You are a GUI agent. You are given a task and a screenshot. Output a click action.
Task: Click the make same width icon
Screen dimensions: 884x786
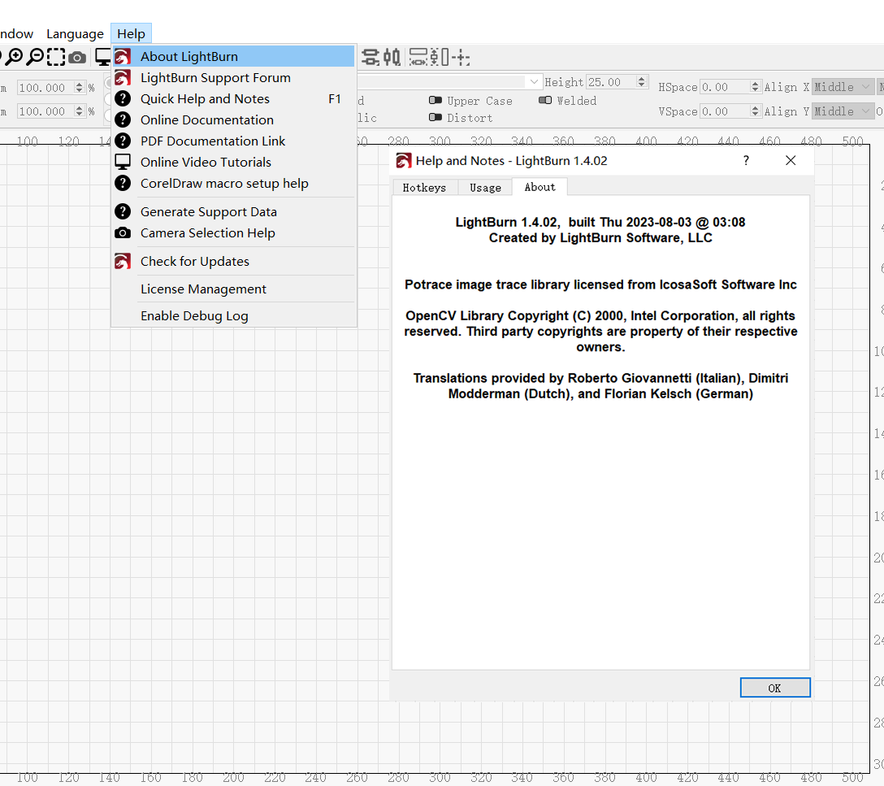pos(418,57)
